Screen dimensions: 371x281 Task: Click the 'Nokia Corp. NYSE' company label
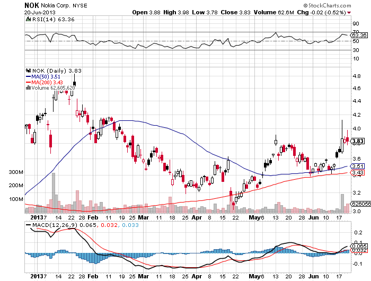tap(64, 5)
